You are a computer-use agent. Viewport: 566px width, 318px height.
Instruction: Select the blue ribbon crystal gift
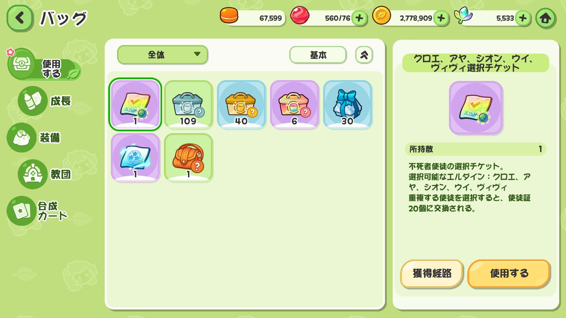tap(348, 104)
